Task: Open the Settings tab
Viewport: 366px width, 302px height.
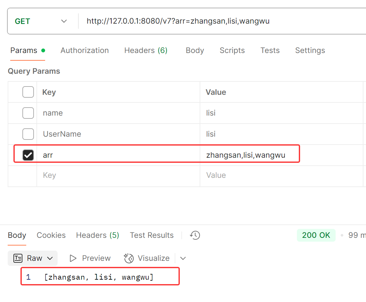Action: pos(310,50)
